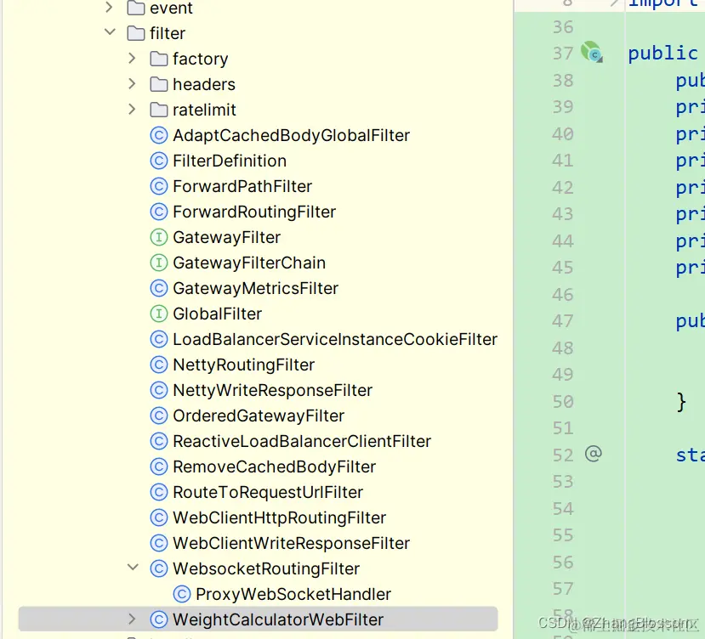
Task: Click the FilterDefinition class icon
Action: tap(159, 161)
